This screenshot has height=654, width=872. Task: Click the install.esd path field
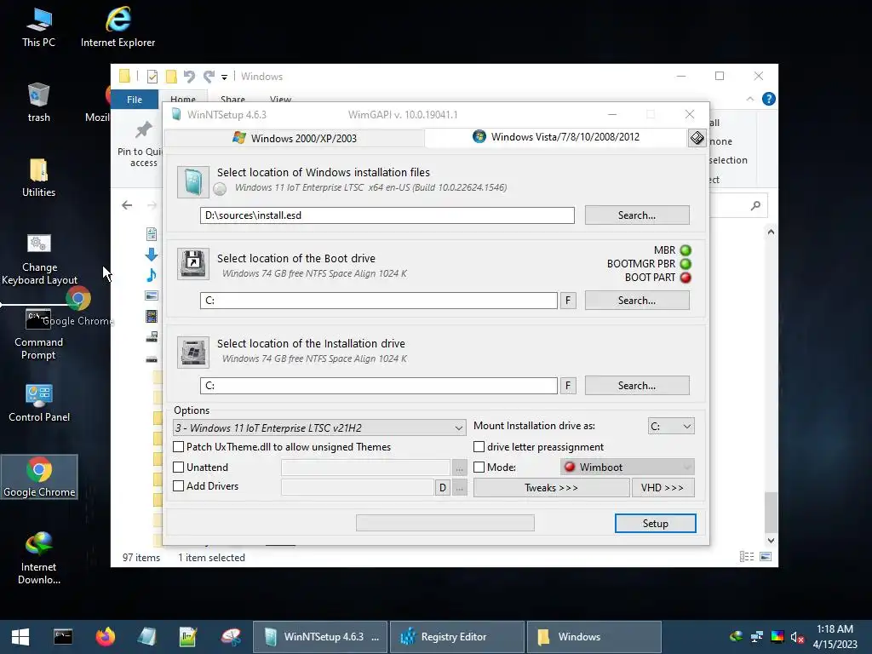[x=387, y=215]
